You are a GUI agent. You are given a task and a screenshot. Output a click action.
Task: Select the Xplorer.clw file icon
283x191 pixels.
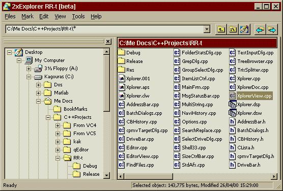pyautogui.click(x=122, y=95)
